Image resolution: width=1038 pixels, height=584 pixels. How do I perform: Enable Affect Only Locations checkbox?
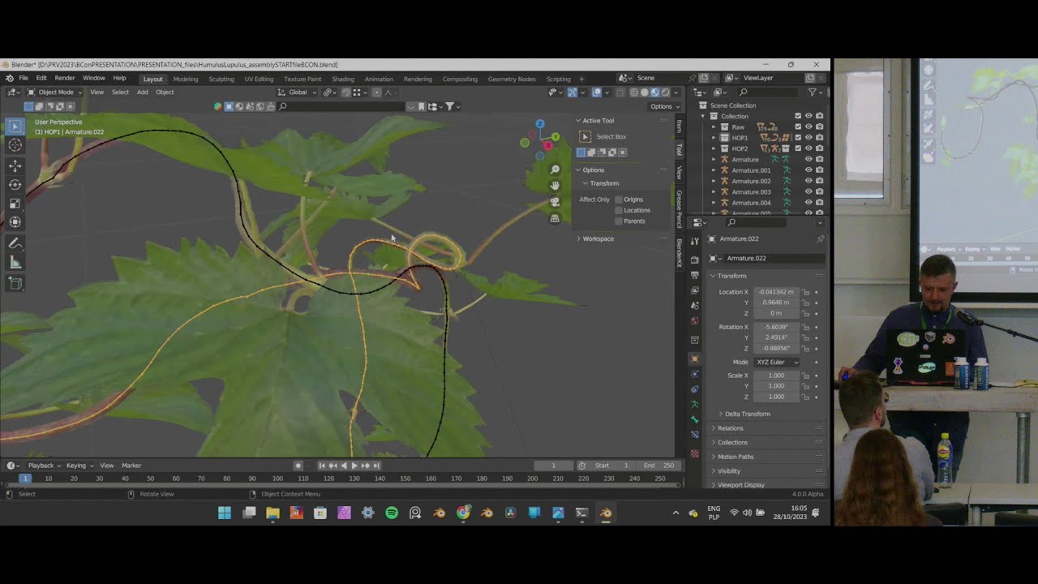pyautogui.click(x=619, y=210)
